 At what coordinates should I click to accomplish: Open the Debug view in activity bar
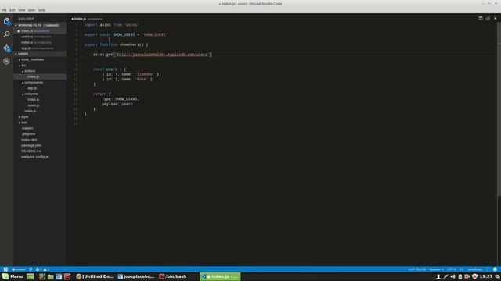click(6, 61)
